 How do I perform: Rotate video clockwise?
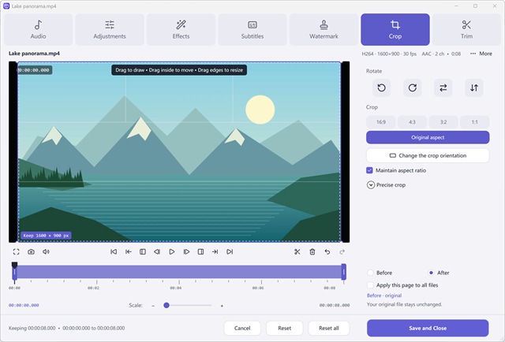(x=412, y=87)
